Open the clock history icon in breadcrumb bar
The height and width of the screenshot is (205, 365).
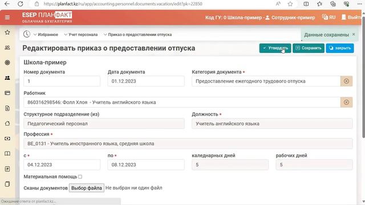(27, 34)
